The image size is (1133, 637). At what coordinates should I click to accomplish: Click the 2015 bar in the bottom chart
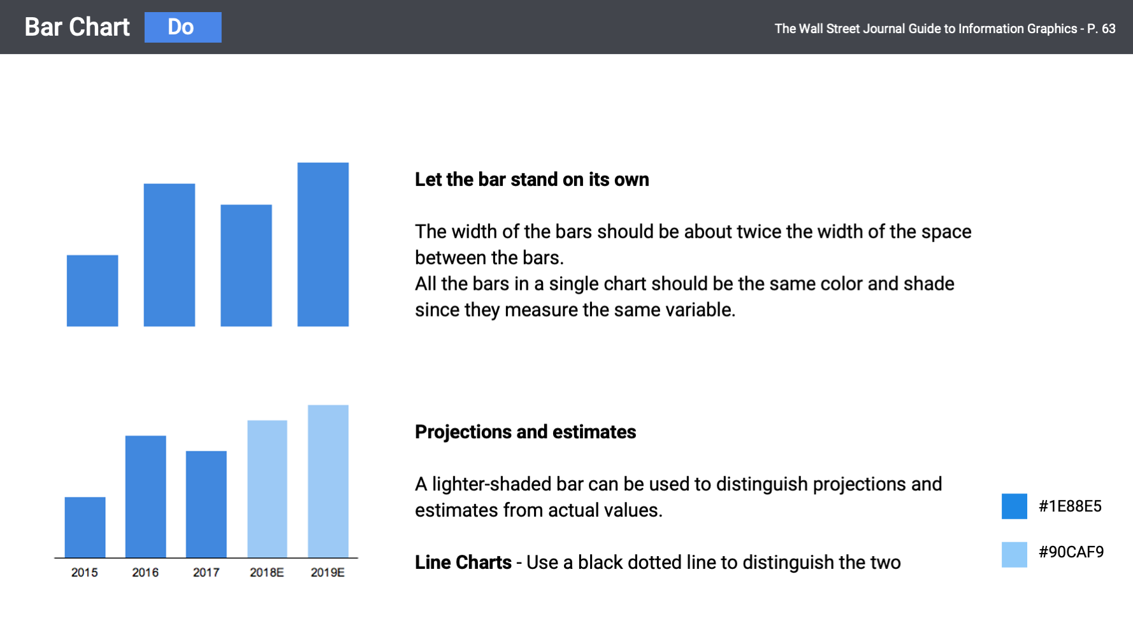coord(85,527)
